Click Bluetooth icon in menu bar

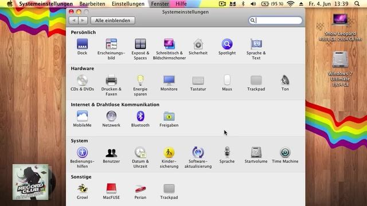pyautogui.click(x=243, y=4)
